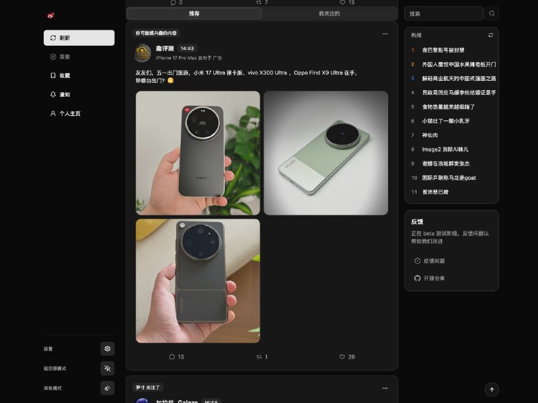The width and height of the screenshot is (538, 403).
Task: Refresh the 热搜 hot search list
Action: (491, 35)
